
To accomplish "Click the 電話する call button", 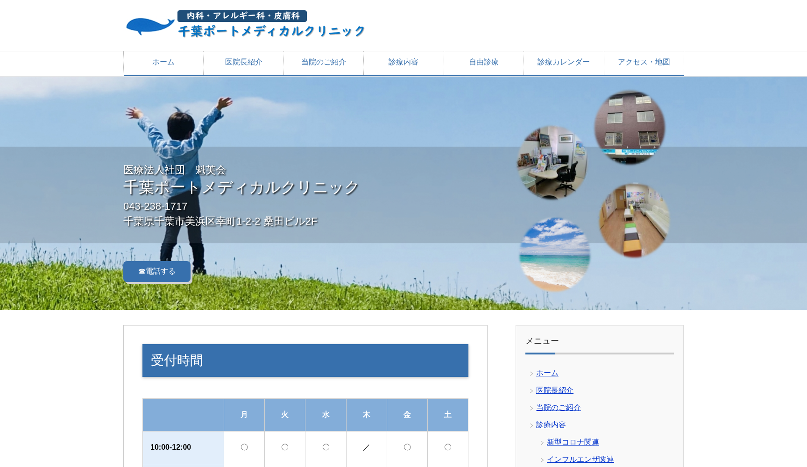I will click(156, 271).
